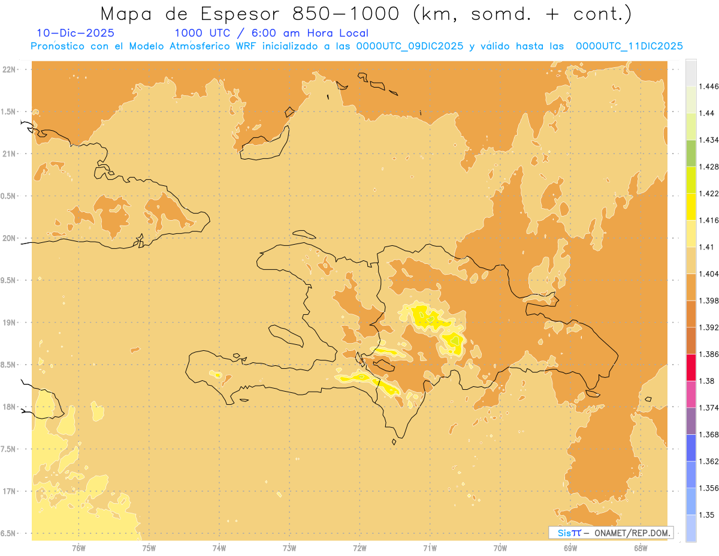Click the '20N' latitude label
This screenshot has width=719, height=556.
tap(9, 238)
